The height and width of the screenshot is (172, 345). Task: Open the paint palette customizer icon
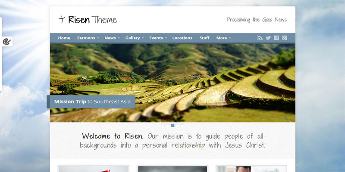coord(6,41)
